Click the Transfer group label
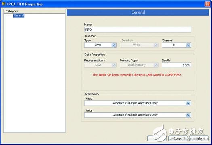 pos(90,36)
